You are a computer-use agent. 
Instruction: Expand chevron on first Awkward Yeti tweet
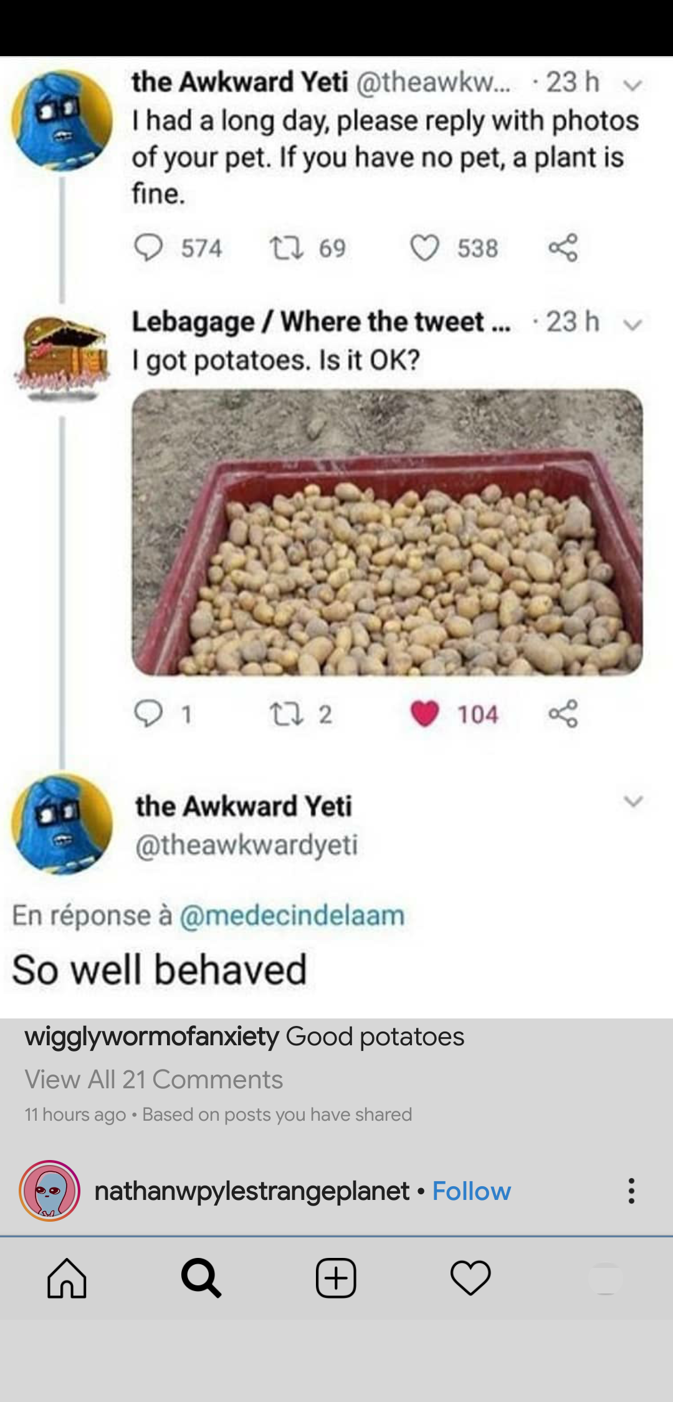pos(632,84)
